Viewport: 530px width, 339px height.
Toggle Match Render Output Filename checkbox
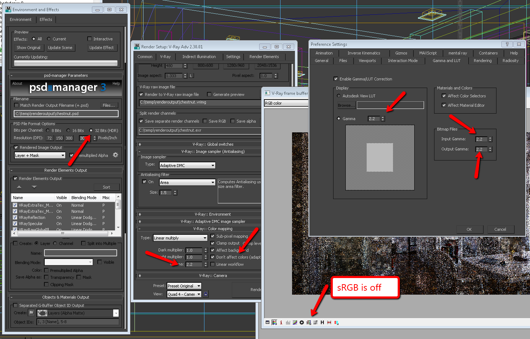(16, 105)
